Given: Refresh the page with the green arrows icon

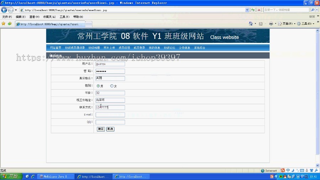Looking at the screenshot, I should click(x=253, y=10).
